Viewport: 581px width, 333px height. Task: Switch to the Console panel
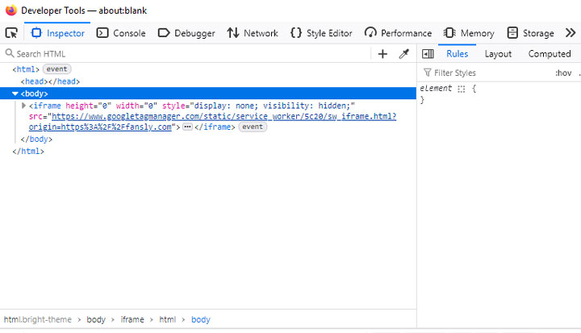[121, 33]
